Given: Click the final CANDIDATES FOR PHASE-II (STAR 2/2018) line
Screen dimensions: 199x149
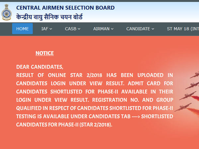Looking at the screenshot, I should tap(64, 125).
